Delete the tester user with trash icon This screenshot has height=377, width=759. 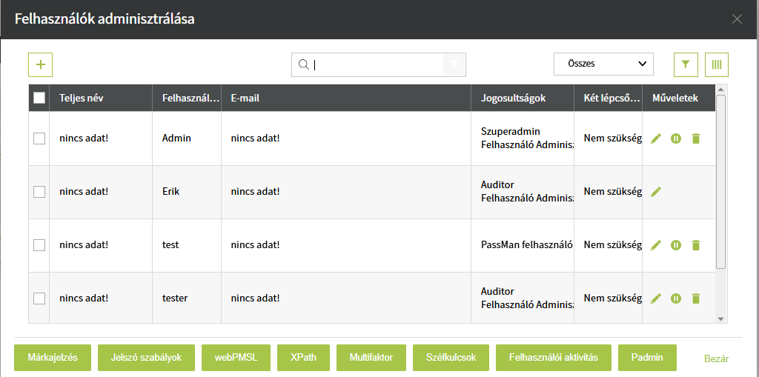click(x=695, y=298)
